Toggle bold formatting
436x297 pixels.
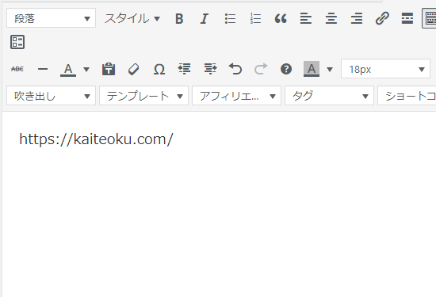tap(179, 19)
